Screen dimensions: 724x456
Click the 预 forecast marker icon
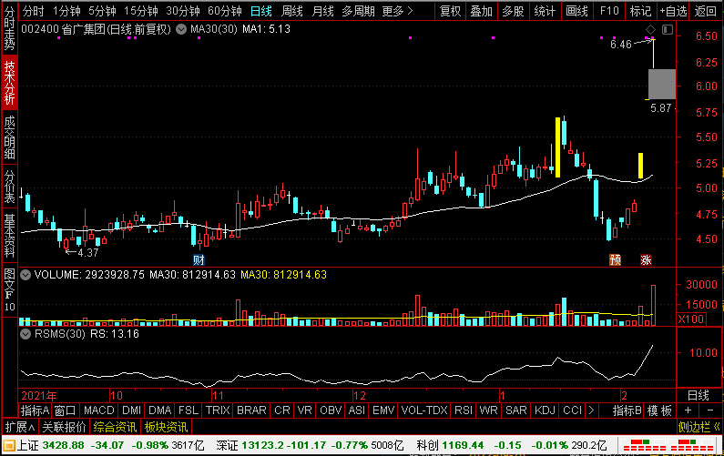tap(615, 259)
